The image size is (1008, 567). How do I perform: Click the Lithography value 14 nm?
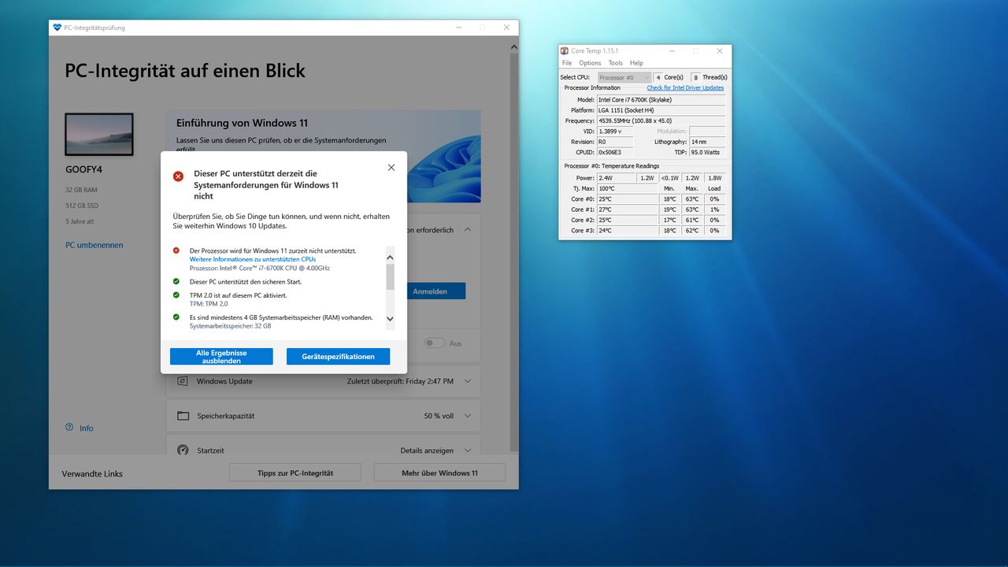pos(707,142)
